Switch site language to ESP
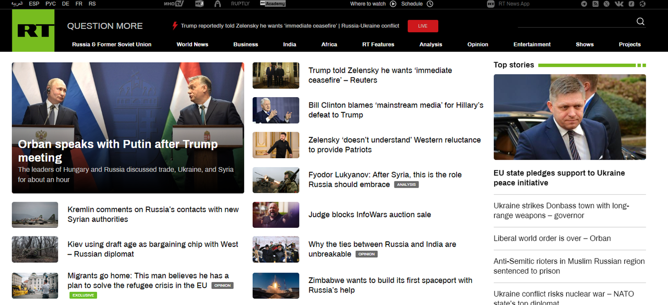The width and height of the screenshot is (668, 305). (34, 4)
